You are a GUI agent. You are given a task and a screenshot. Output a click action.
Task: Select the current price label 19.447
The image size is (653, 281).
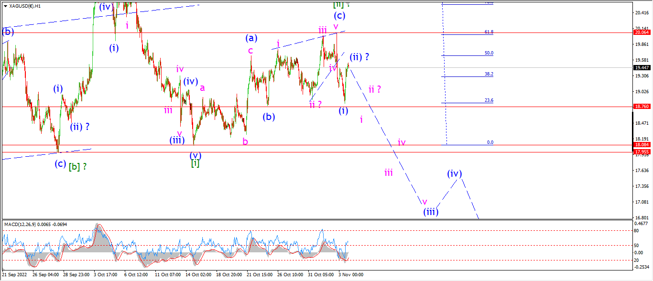(x=642, y=68)
